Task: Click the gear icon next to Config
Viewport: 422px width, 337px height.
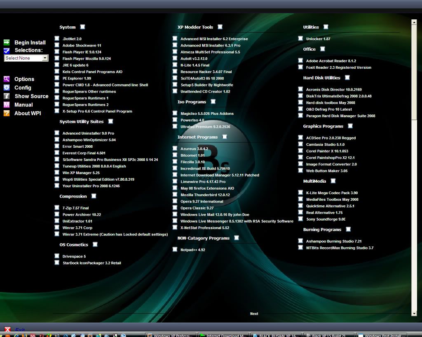Action: click(7, 87)
